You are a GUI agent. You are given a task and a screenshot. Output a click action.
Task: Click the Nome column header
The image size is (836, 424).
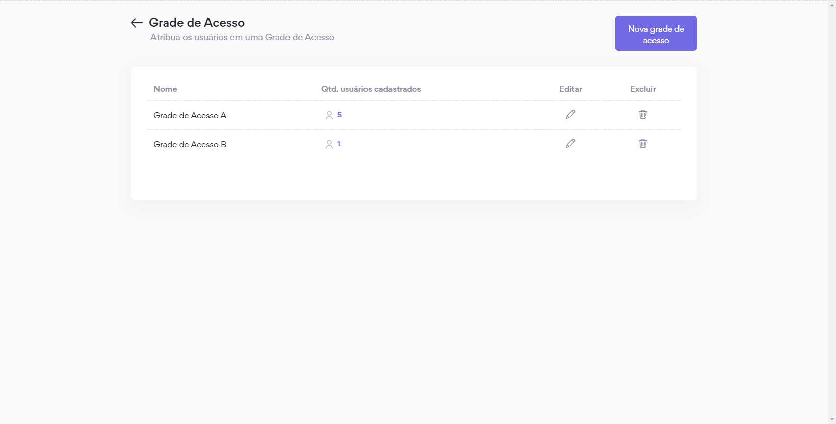pyautogui.click(x=165, y=89)
